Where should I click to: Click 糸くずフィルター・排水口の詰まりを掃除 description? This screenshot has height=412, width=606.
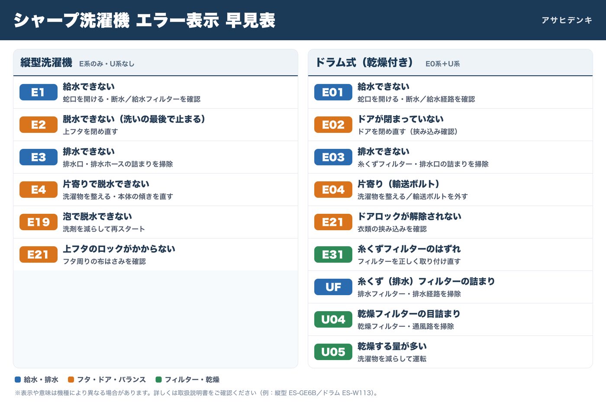click(423, 164)
